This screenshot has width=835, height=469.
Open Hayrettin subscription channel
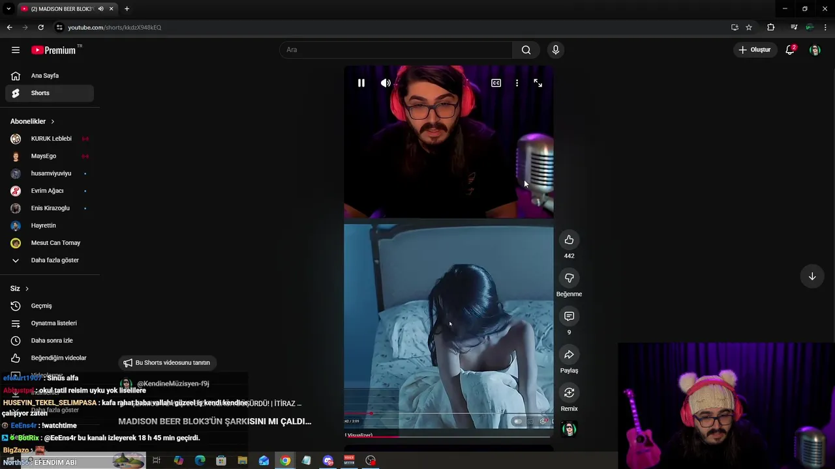(x=50, y=225)
